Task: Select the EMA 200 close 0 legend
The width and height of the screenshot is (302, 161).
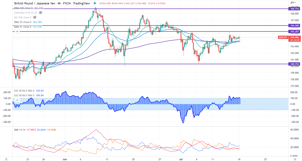Action: click(x=23, y=8)
